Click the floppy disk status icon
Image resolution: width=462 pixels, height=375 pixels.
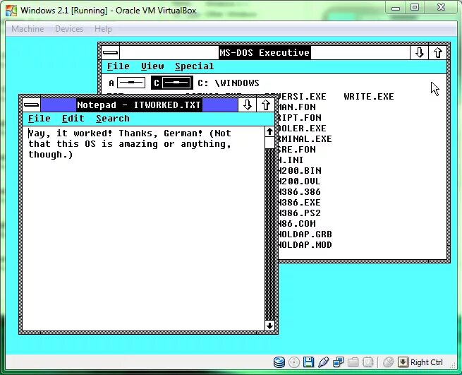tap(308, 362)
